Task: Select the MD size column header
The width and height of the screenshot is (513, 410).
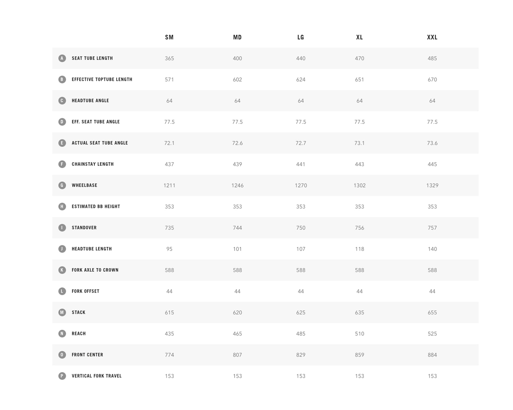Action: coord(237,37)
